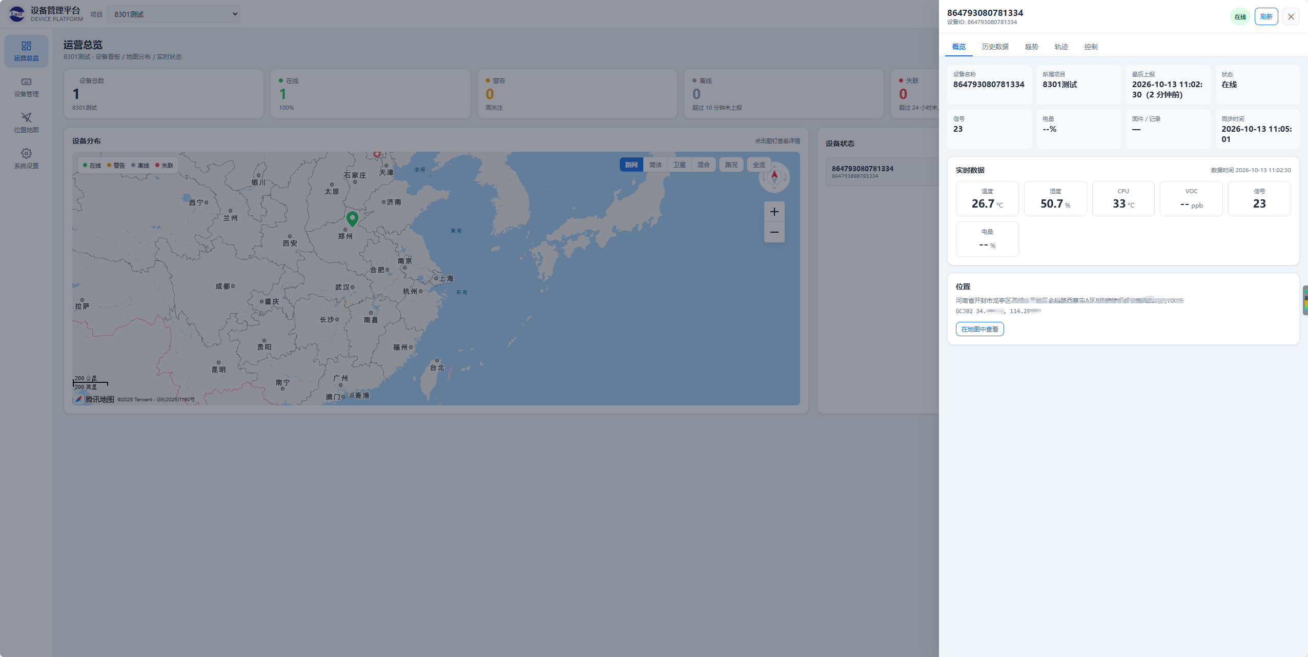Viewport: 1308px width, 657px height.
Task: Click the 警告 legend item on map
Action: pyautogui.click(x=116, y=166)
